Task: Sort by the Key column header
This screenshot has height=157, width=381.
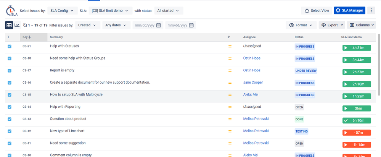Action: pos(34,37)
